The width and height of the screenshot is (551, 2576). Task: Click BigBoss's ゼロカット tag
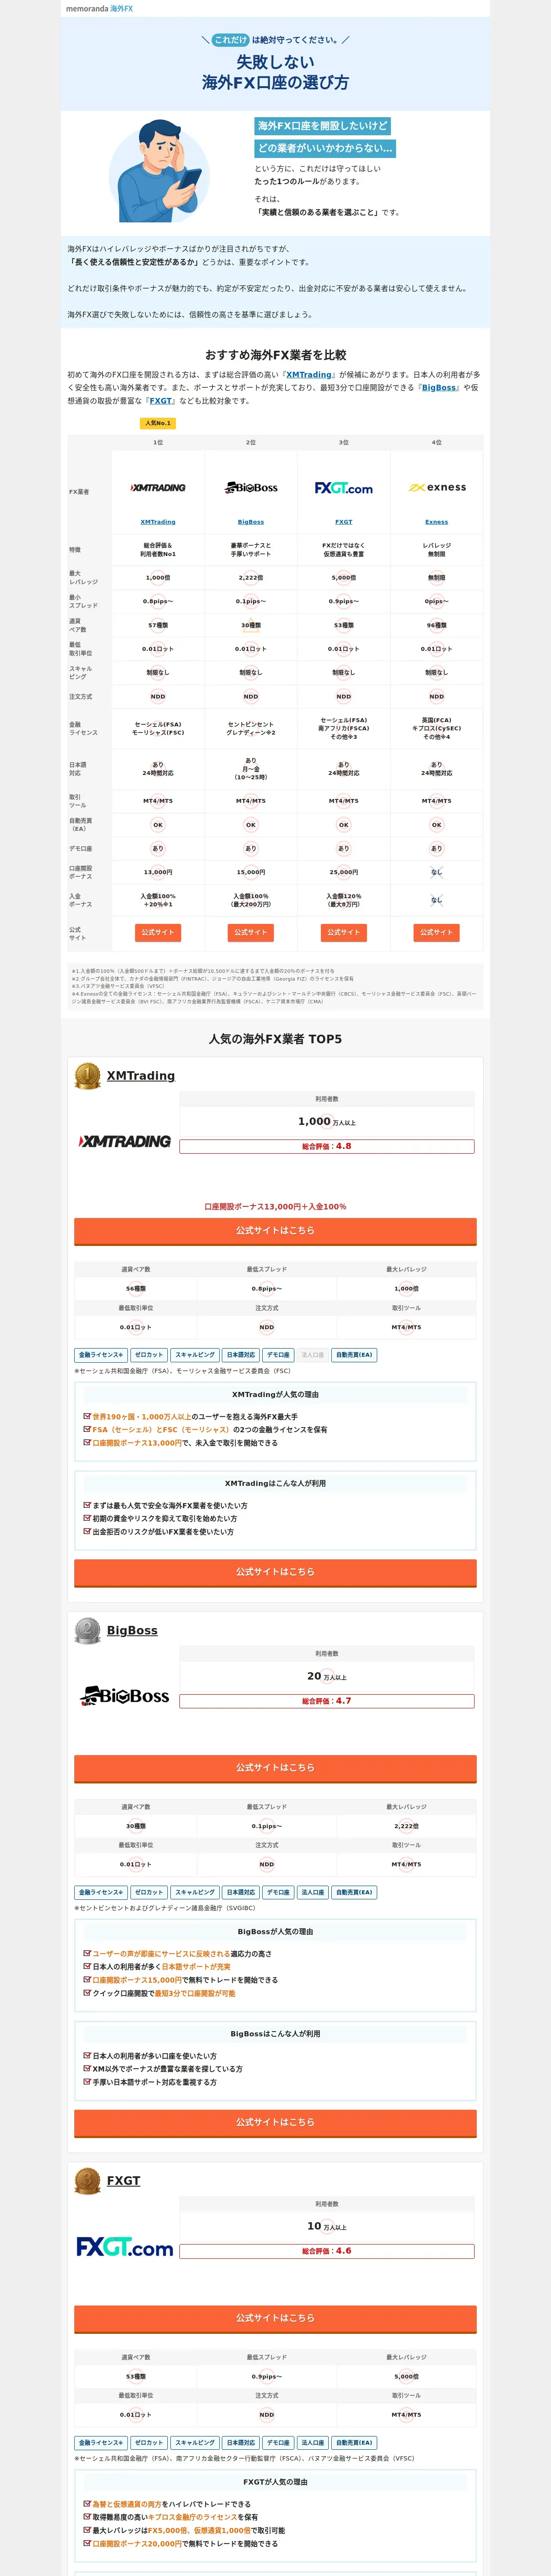(x=149, y=1892)
